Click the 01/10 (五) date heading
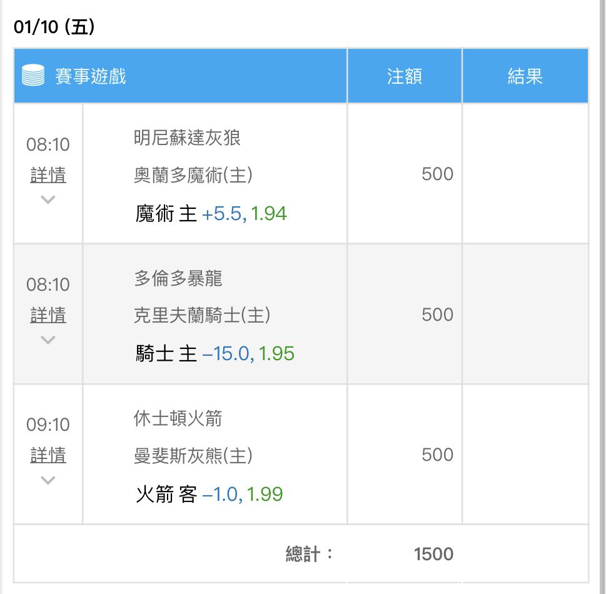Viewport: 611px width, 594px height. (54, 27)
